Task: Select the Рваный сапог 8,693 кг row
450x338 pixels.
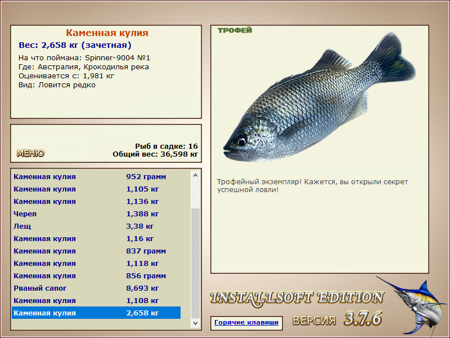Action: 96,288
